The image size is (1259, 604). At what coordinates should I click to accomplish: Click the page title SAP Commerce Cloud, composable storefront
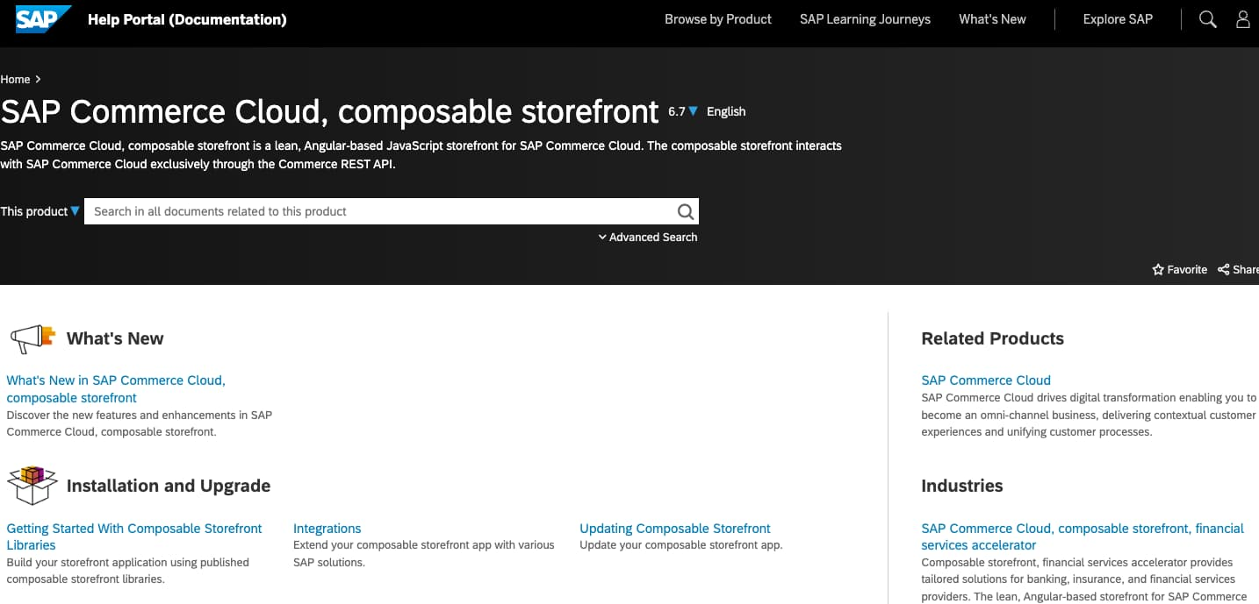coord(329,111)
